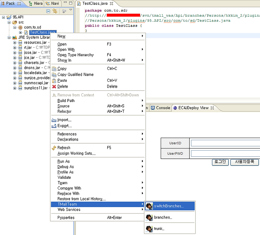Close the EC4JDeploy View tab
The height and width of the screenshot is (235, 260).
212,108
